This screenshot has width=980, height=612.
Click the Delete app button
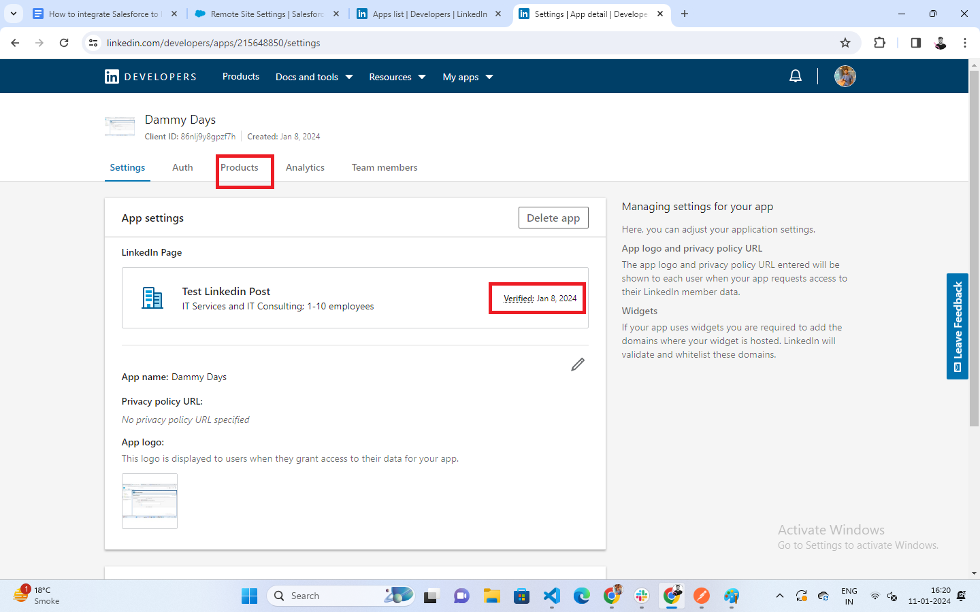[553, 218]
